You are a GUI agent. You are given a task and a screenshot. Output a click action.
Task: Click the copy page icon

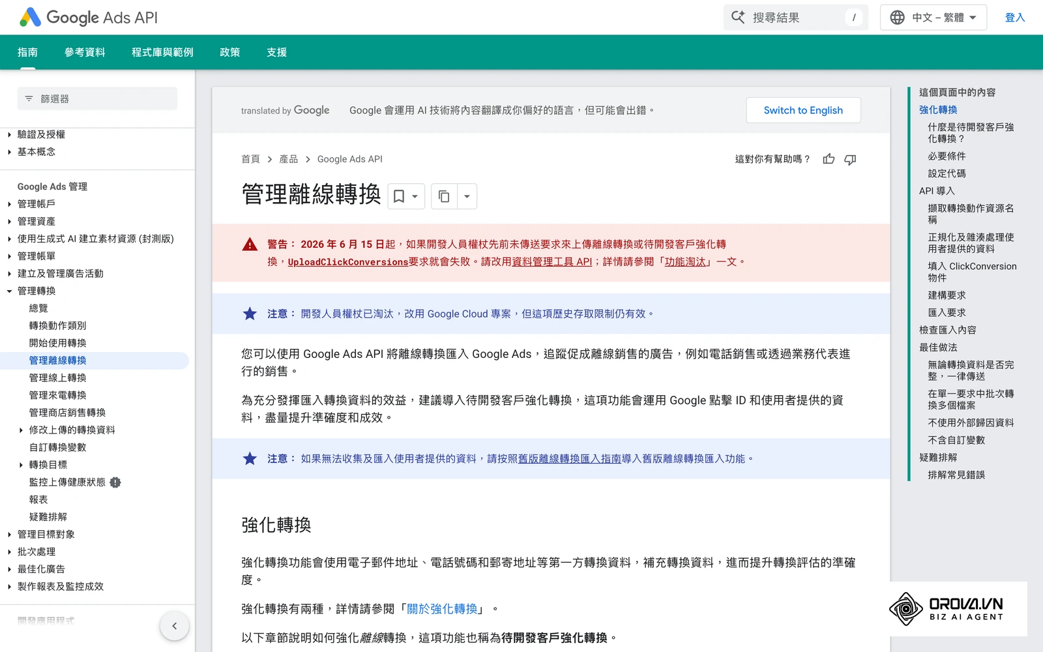[444, 196]
